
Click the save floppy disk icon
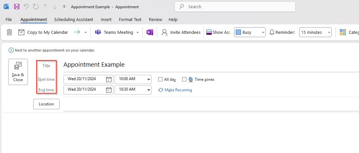point(17,7)
